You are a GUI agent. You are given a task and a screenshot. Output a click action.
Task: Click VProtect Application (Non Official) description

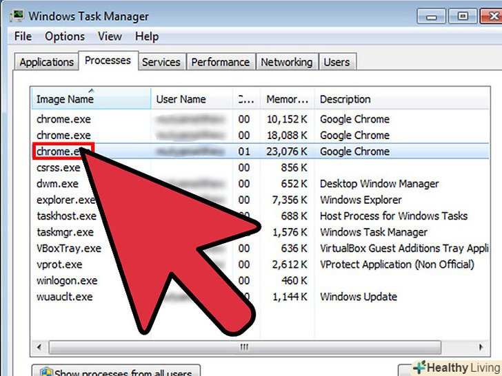(397, 264)
